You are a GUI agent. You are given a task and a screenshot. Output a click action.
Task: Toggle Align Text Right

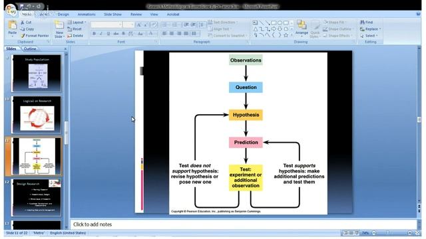point(179,34)
